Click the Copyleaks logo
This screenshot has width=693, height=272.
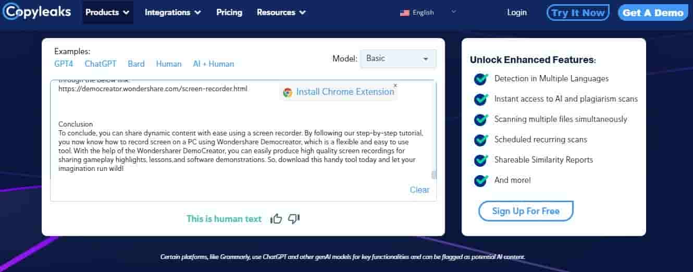point(36,11)
